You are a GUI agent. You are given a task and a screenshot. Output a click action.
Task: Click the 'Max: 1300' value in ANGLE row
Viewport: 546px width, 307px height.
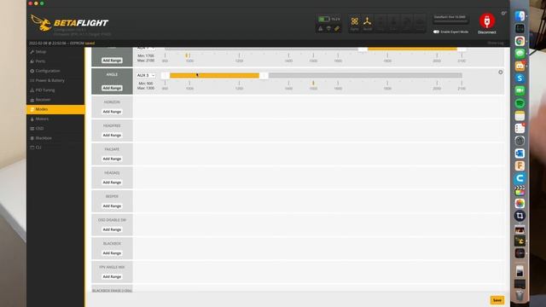pyautogui.click(x=146, y=89)
